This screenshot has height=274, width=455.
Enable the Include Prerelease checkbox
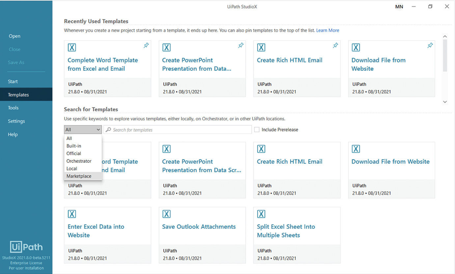257,130
